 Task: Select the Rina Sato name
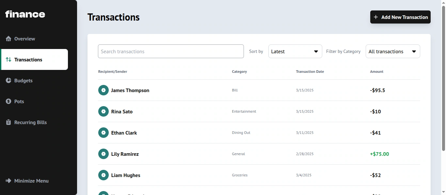(x=122, y=112)
